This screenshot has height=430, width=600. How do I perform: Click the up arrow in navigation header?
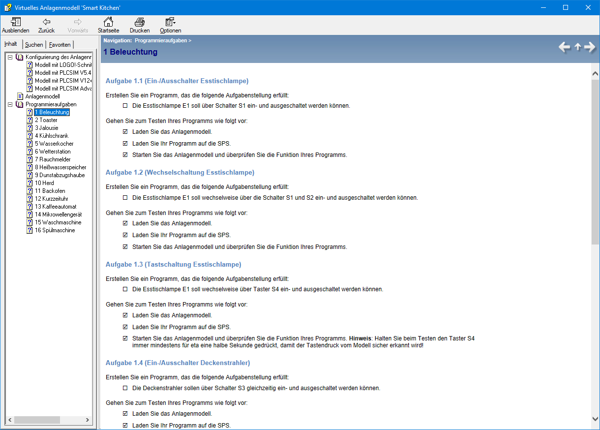(x=577, y=47)
